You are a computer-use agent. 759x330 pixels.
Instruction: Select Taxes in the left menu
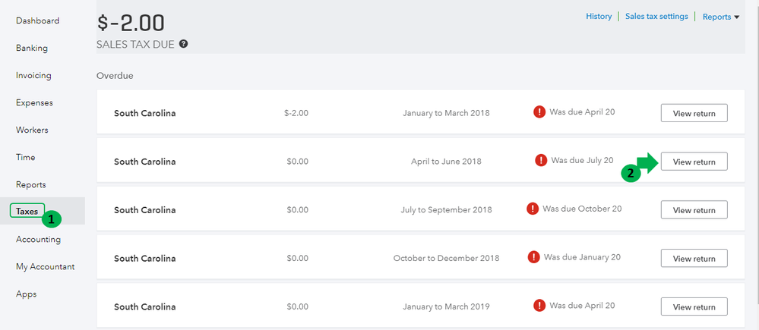pyautogui.click(x=27, y=212)
